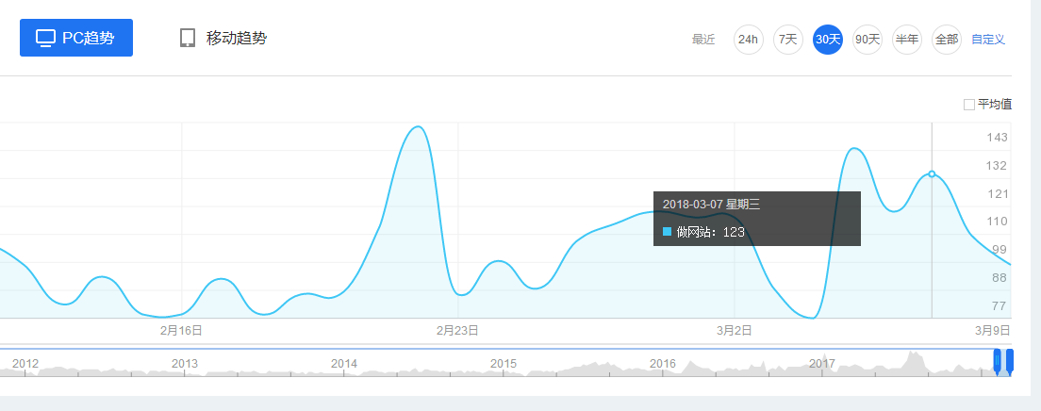Click the highlighted data point on March 7
This screenshot has height=411, width=1041.
point(932,173)
